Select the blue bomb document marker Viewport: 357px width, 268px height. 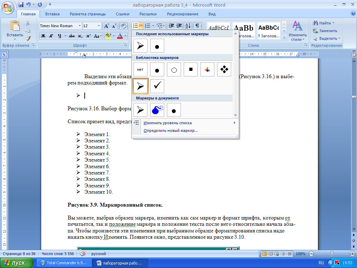pos(157,110)
